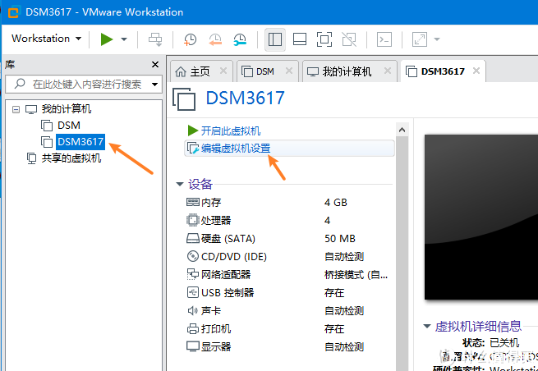Click the Unity mode toolbar icon
This screenshot has width=538, height=371.
click(x=349, y=39)
